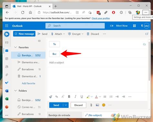Show the Cc field
This screenshot has height=122, width=153.
(144, 44)
